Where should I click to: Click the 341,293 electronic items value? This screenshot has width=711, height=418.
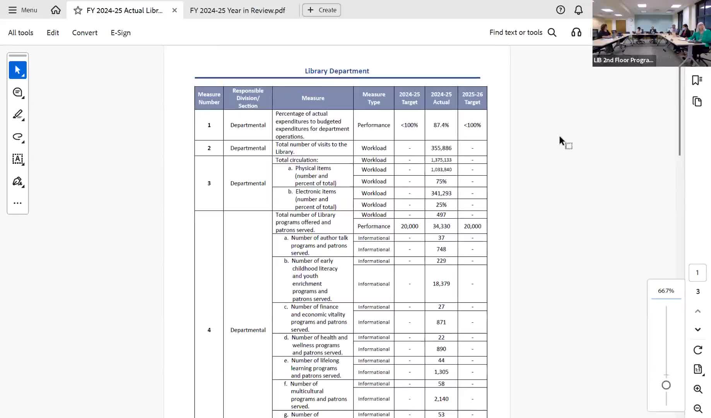click(441, 193)
